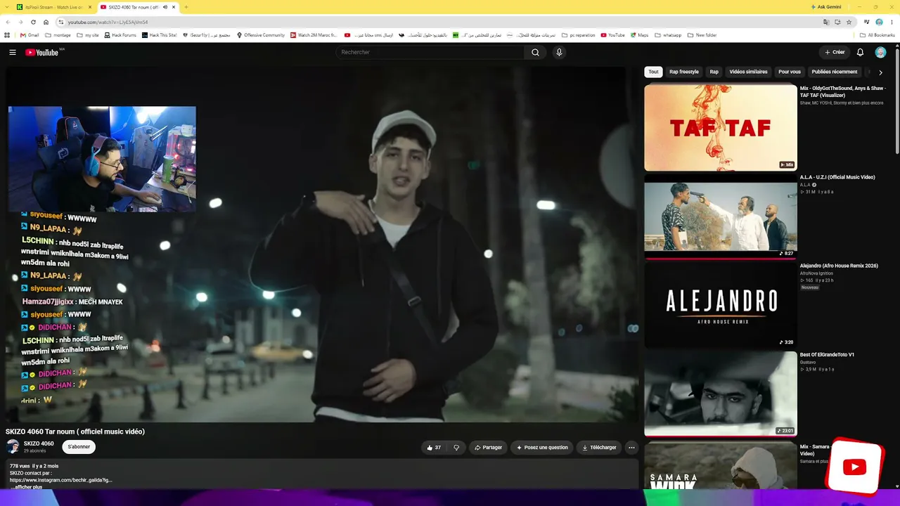The height and width of the screenshot is (506, 900).
Task: Reload the page in the browser
Action: click(33, 22)
